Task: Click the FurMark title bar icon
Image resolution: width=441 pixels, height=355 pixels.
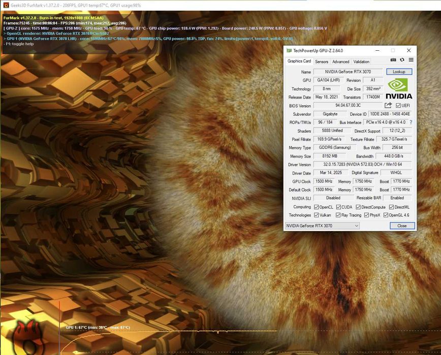Action: click(x=6, y=5)
